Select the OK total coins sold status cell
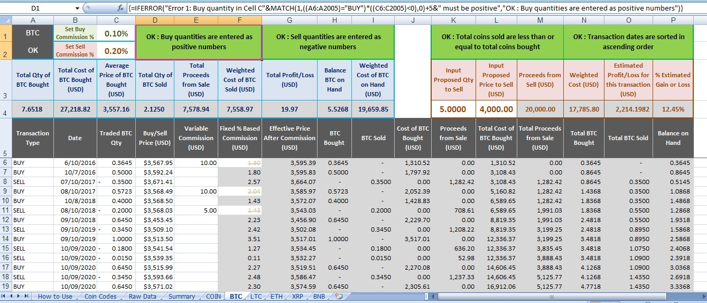 (x=497, y=42)
